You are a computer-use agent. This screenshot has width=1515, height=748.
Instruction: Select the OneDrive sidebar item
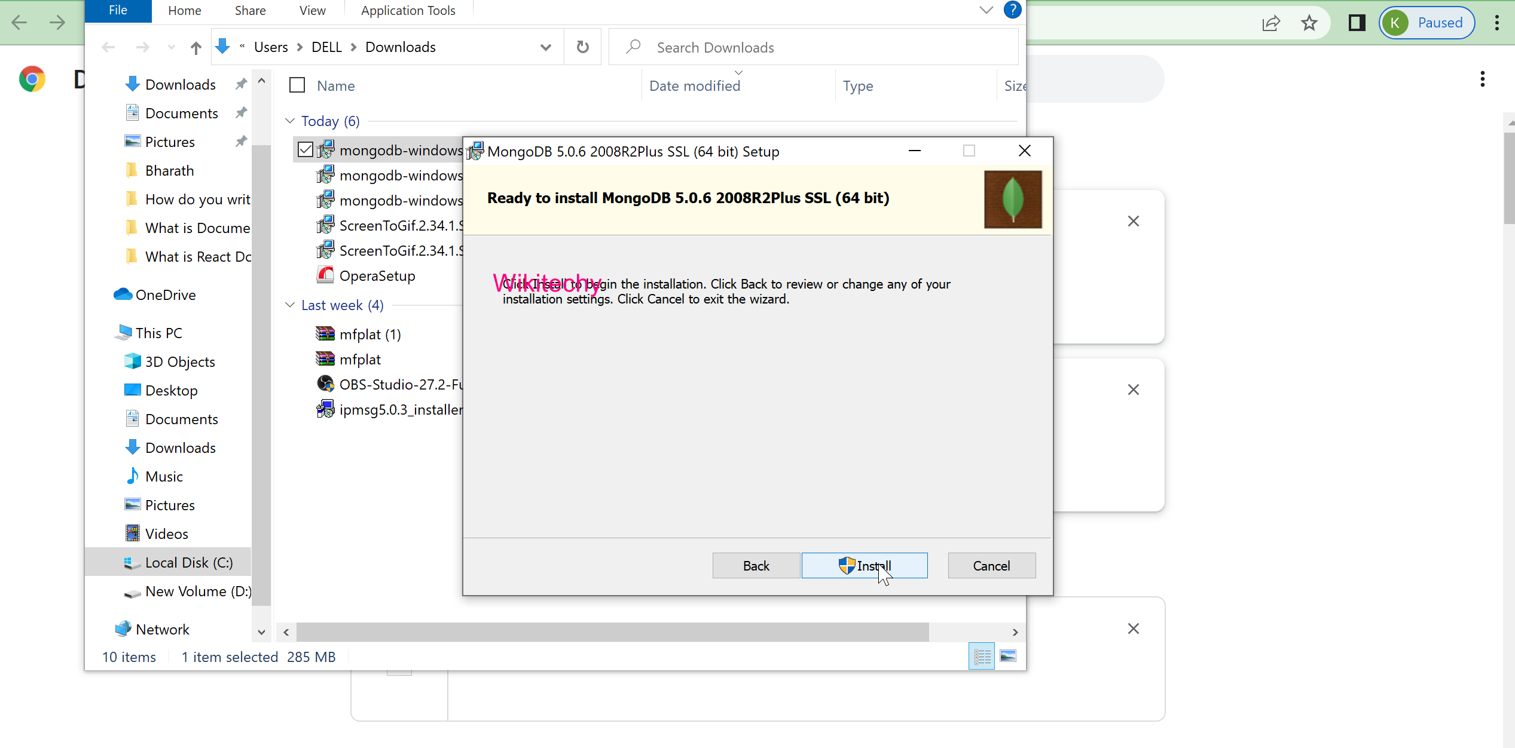165,295
